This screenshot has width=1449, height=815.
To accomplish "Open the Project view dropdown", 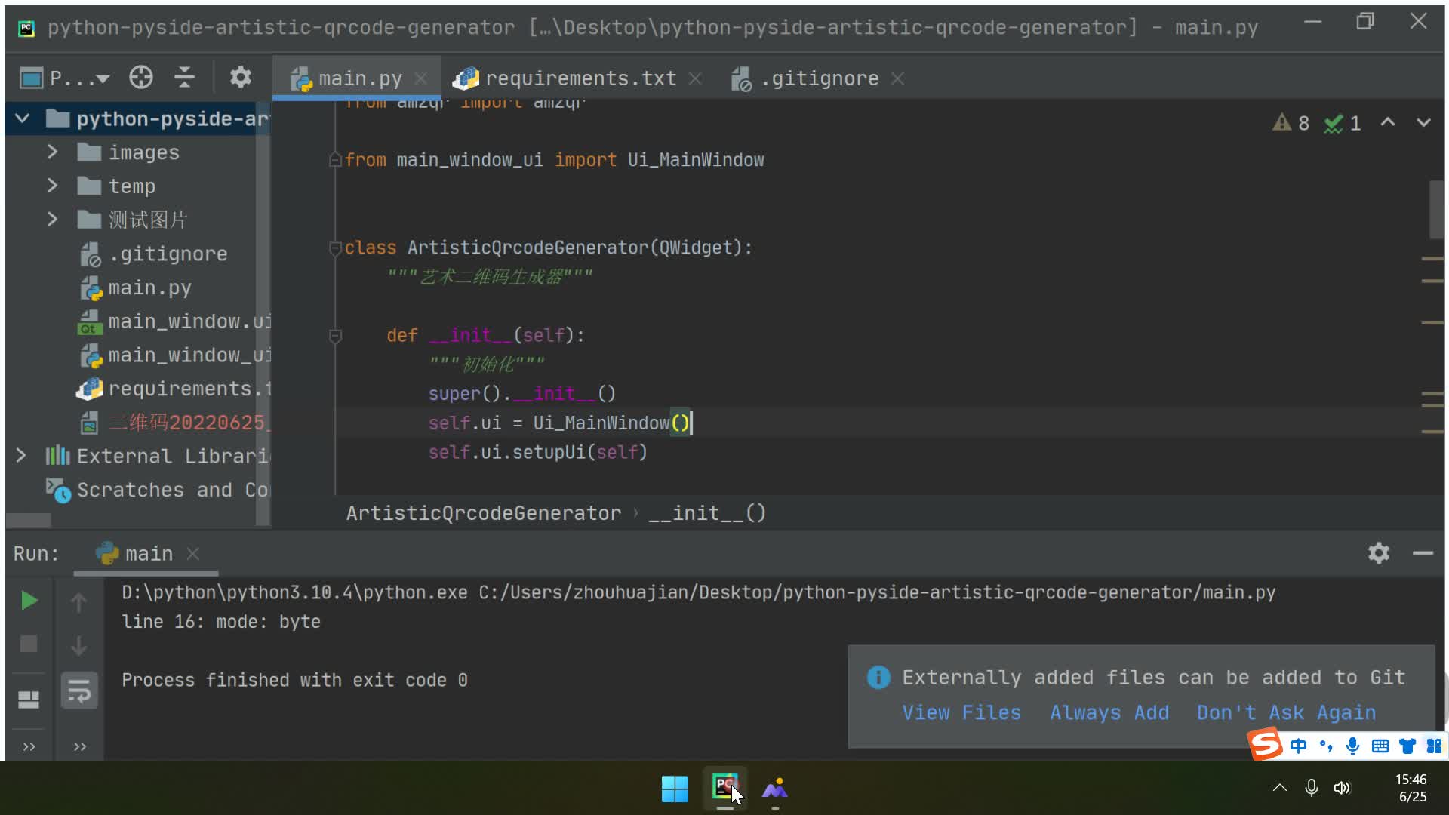I will tap(103, 78).
